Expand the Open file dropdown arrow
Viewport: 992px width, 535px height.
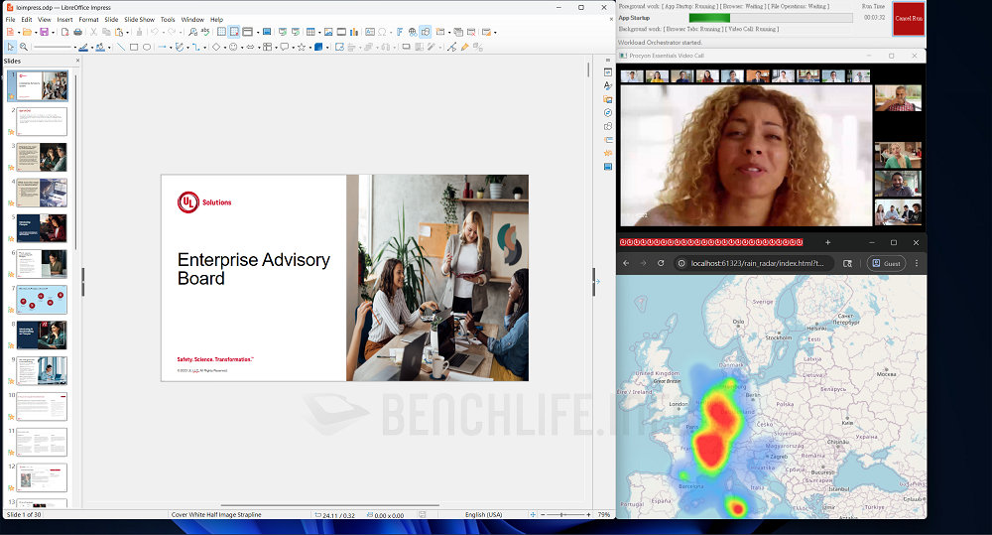[x=36, y=33]
